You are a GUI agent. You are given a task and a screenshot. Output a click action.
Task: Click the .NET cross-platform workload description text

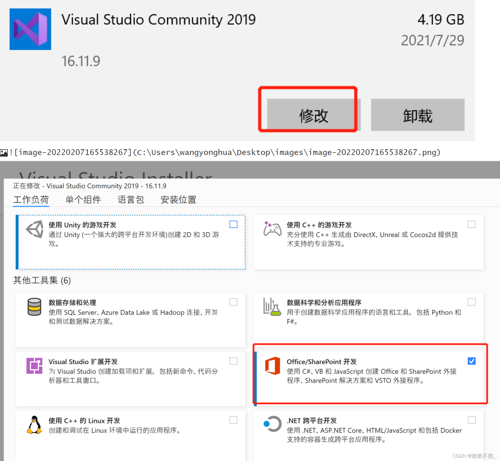click(x=374, y=435)
